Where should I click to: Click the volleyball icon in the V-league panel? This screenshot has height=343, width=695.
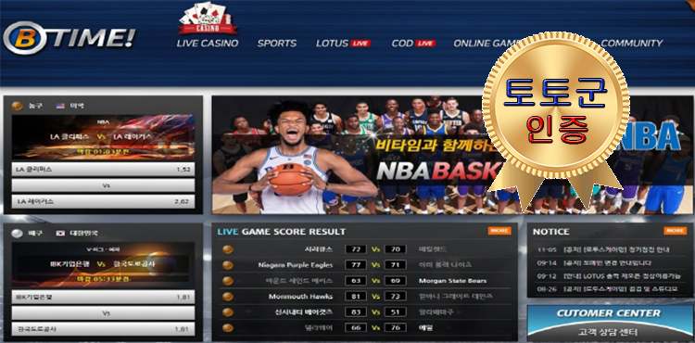(18, 233)
